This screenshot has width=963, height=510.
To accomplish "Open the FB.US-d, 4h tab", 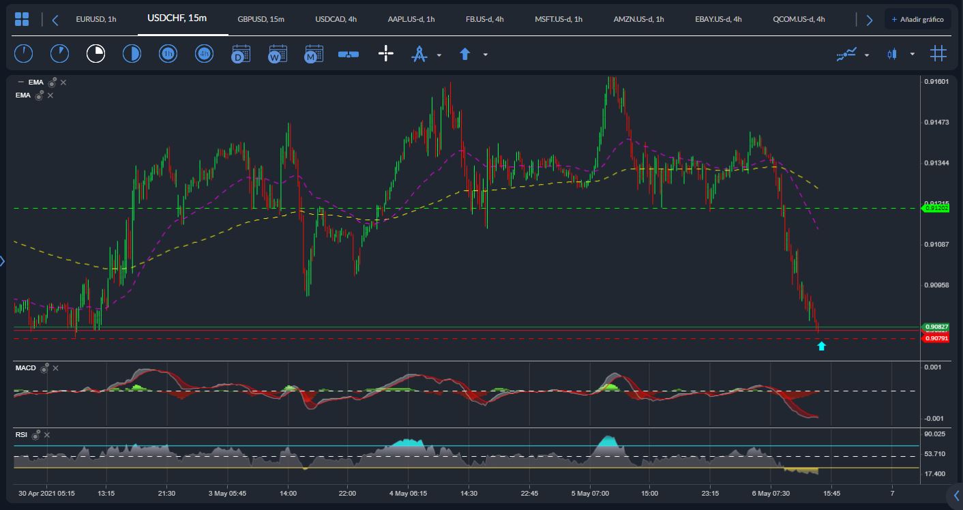I will click(485, 20).
